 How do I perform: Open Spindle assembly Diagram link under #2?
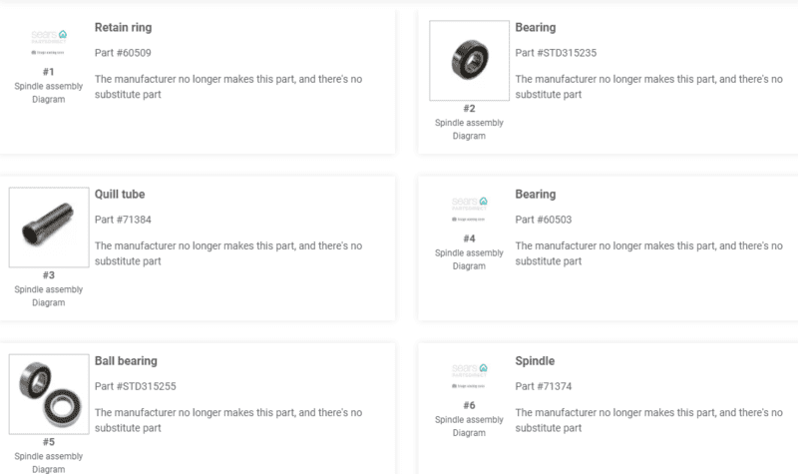(x=469, y=130)
